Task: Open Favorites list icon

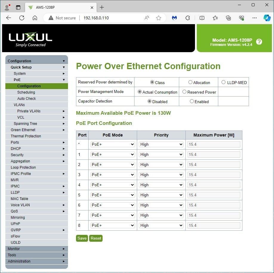Action: [215, 18]
